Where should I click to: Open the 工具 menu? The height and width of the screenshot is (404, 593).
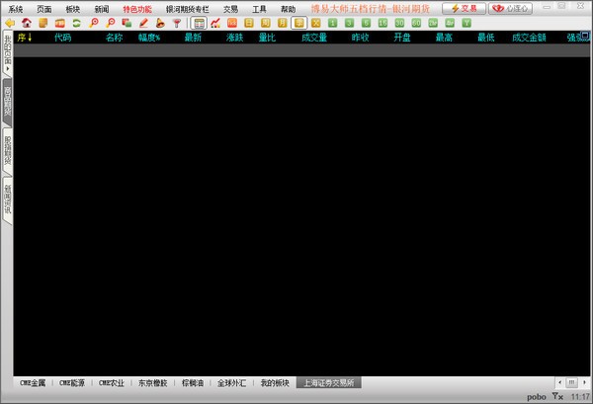point(259,9)
